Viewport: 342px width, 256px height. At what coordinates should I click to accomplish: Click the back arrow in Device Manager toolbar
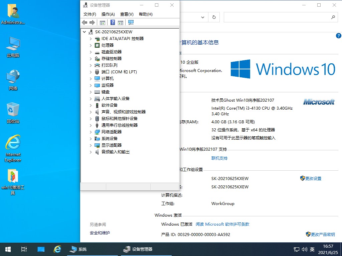pyautogui.click(x=84, y=22)
